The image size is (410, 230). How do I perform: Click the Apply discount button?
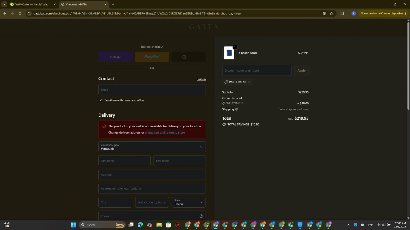coord(301,71)
